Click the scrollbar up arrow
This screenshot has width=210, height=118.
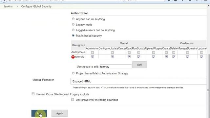coord(208,6)
